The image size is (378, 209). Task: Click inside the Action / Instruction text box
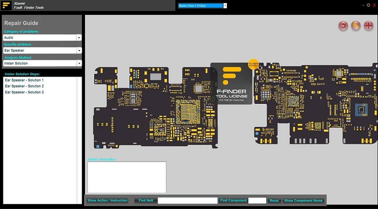tap(127, 177)
